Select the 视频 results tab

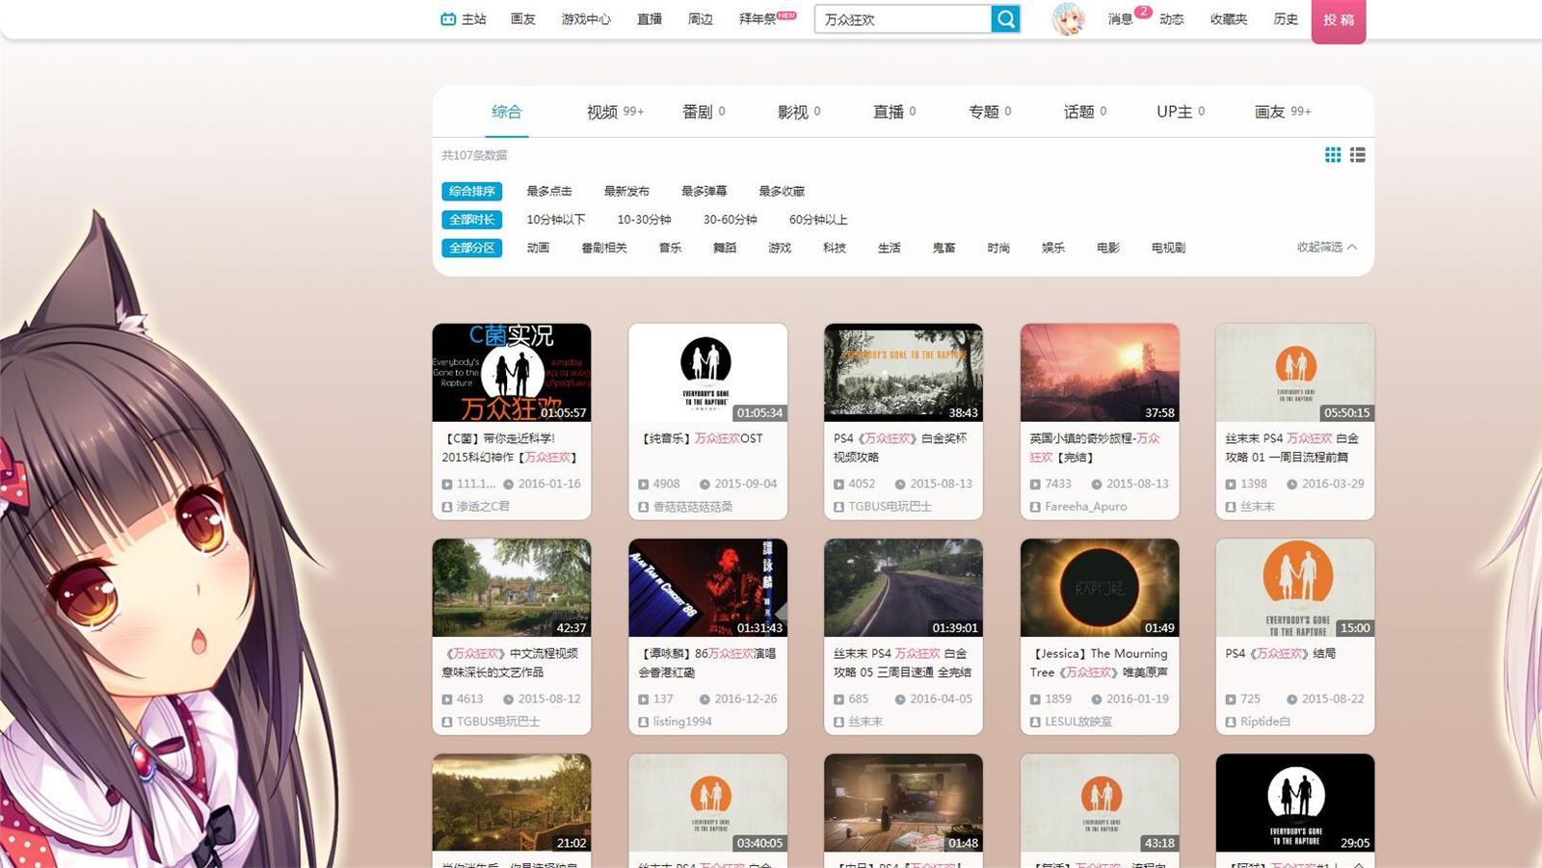(615, 112)
